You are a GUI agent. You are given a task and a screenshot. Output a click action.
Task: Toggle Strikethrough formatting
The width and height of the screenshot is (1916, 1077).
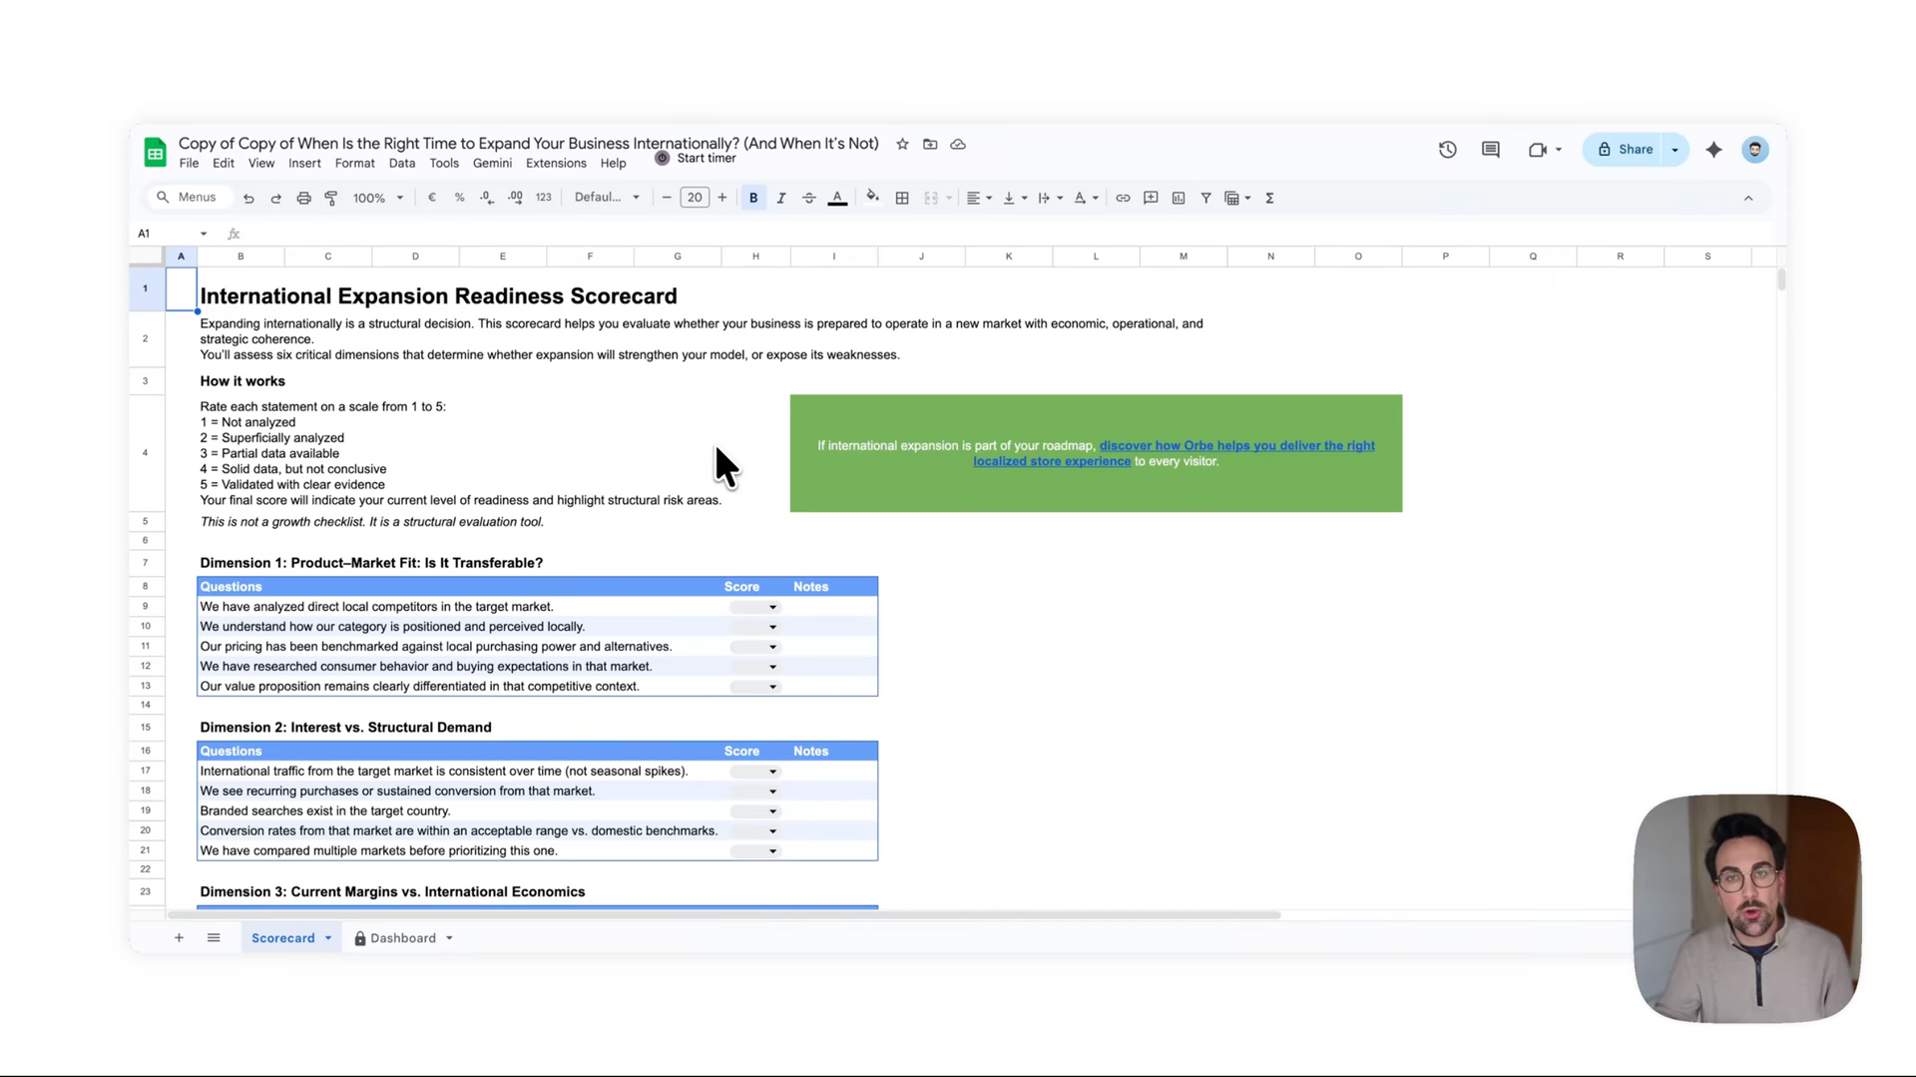point(809,199)
